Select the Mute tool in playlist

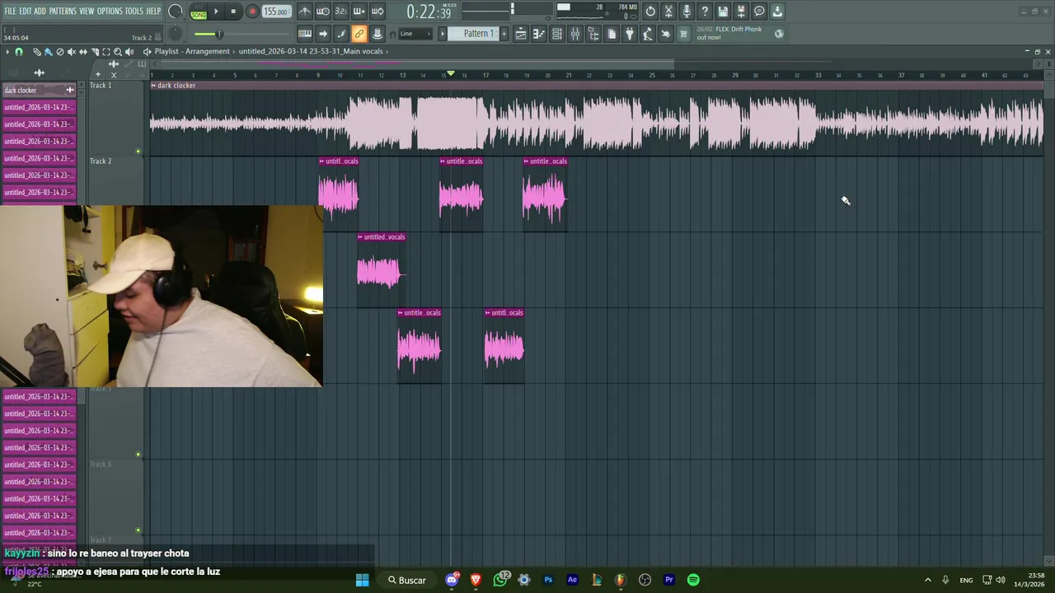click(x=71, y=52)
